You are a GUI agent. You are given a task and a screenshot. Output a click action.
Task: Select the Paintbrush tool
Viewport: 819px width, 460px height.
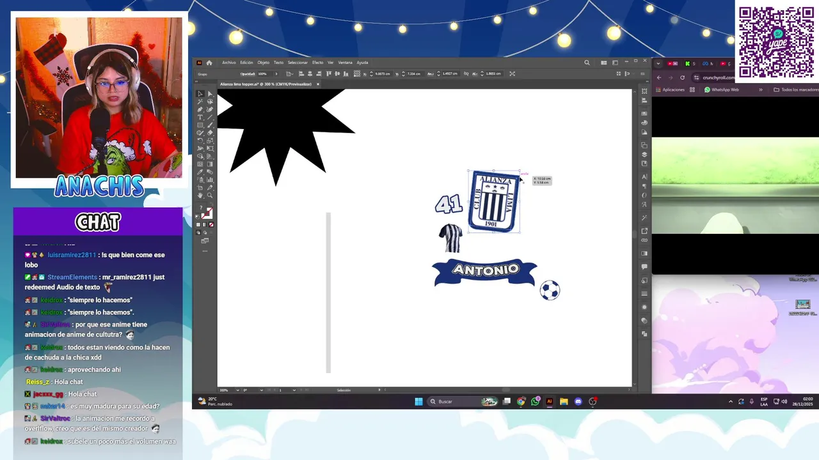[x=210, y=125]
